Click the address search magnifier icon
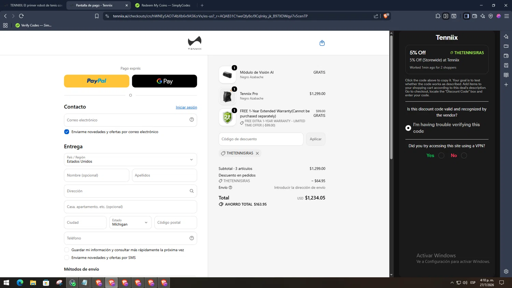 192,191
